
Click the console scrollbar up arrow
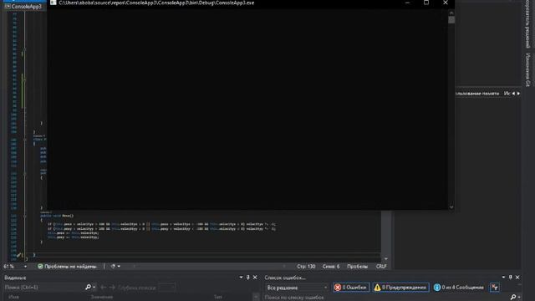pos(451,13)
